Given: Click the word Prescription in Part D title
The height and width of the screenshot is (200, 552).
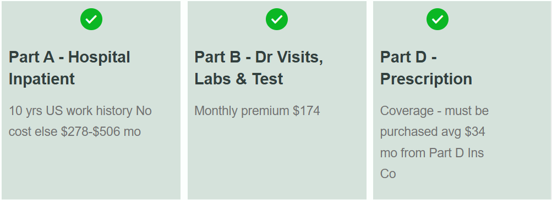Looking at the screenshot, I should [x=426, y=79].
